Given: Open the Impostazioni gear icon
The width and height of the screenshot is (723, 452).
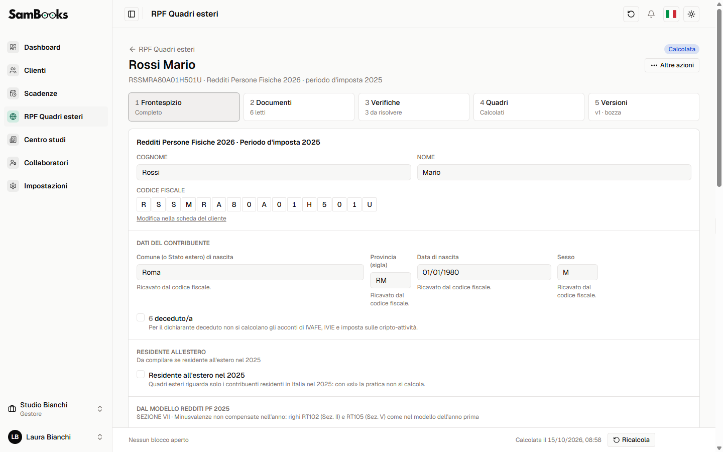Looking at the screenshot, I should (x=13, y=186).
